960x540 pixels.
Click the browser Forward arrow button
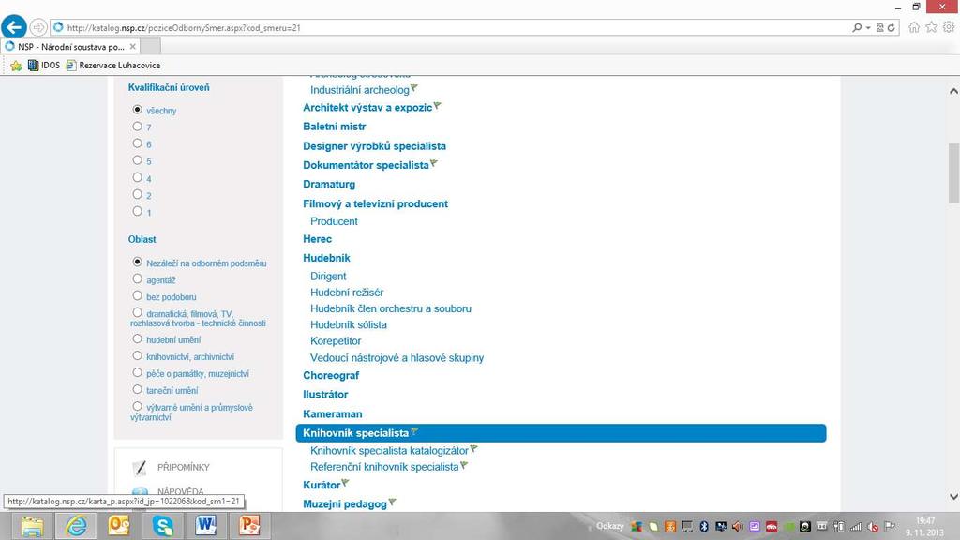[x=38, y=27]
